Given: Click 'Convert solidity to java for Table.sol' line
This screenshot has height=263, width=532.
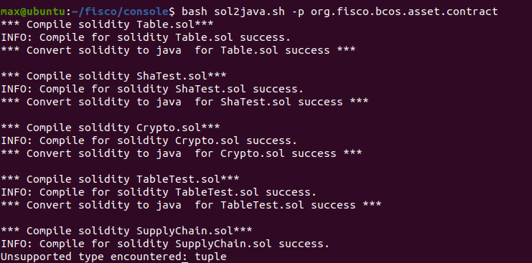Looking at the screenshot, I should 178,50.
